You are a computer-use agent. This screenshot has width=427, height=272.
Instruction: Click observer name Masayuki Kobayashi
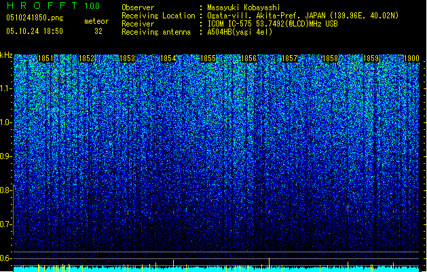click(x=244, y=7)
